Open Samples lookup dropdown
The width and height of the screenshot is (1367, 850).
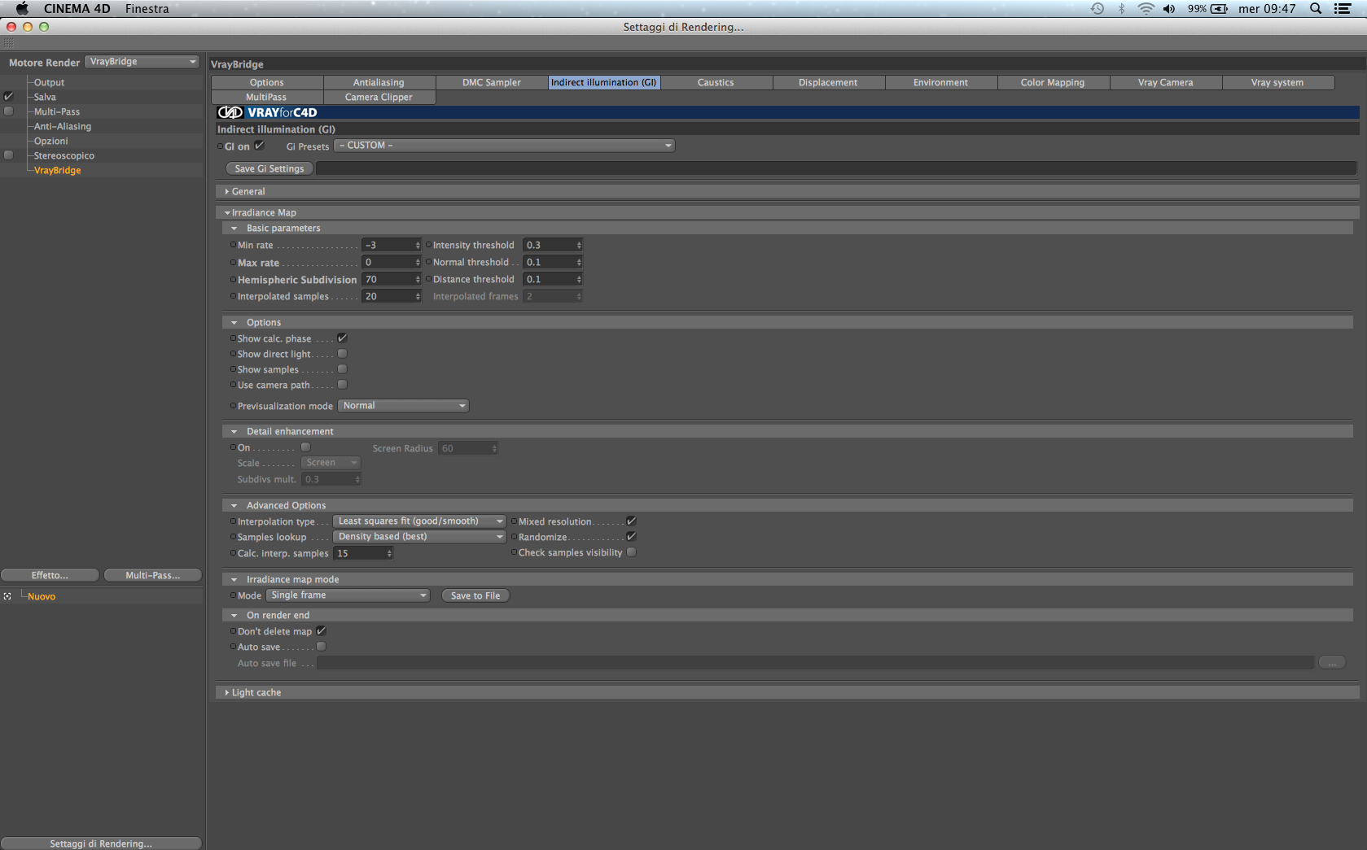[419, 537]
